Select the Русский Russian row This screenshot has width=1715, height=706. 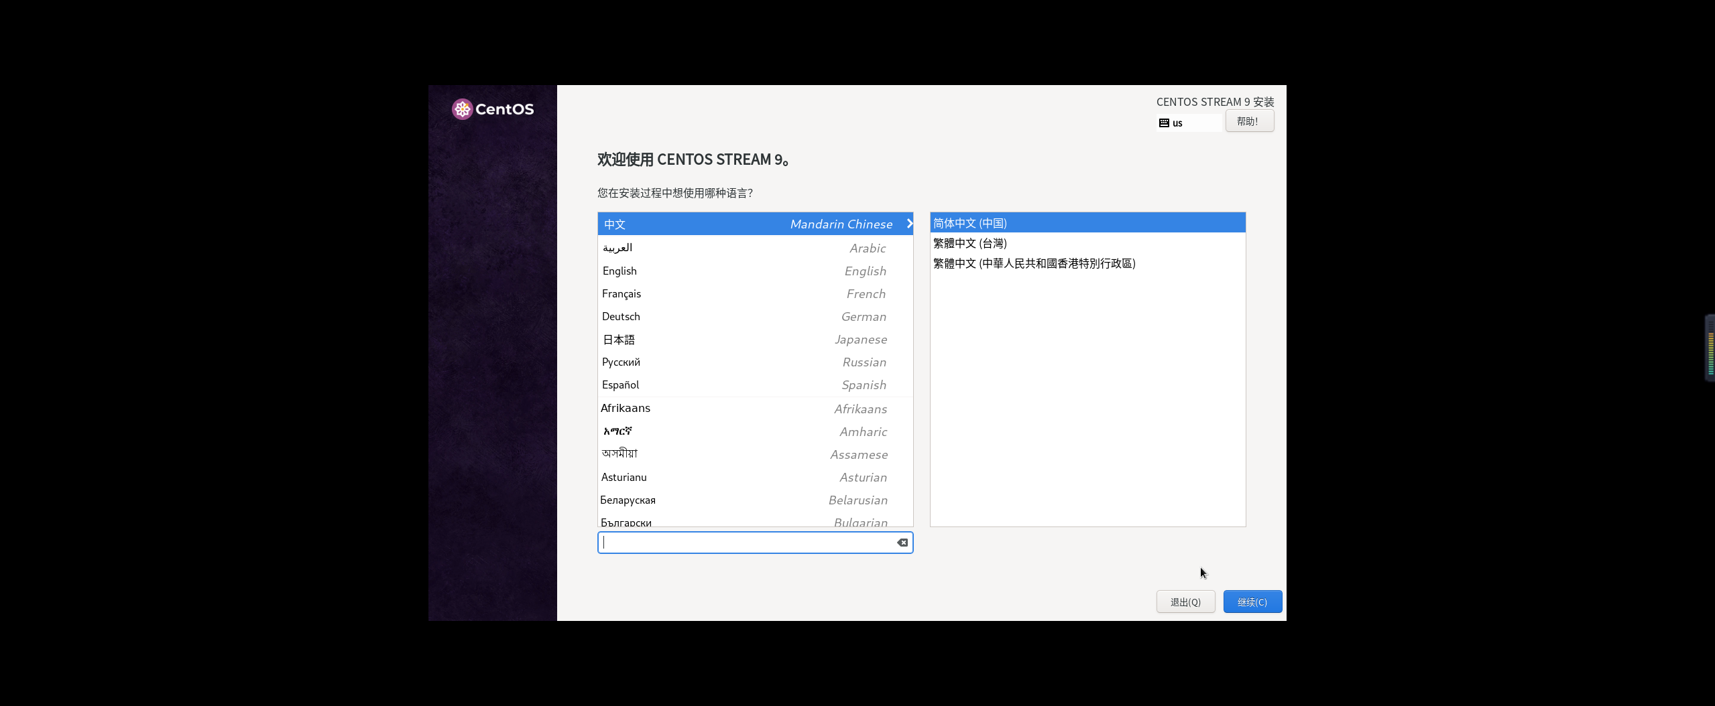coord(755,362)
